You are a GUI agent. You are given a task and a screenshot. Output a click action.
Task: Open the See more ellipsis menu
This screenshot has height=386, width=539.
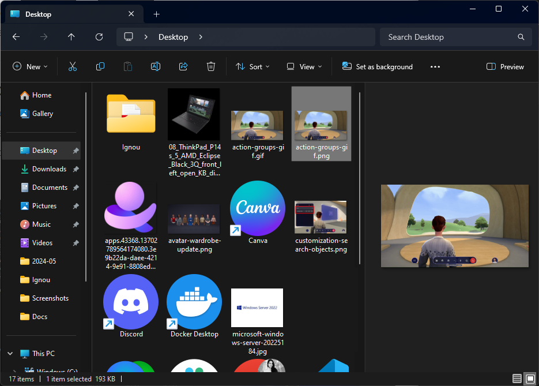coord(435,67)
